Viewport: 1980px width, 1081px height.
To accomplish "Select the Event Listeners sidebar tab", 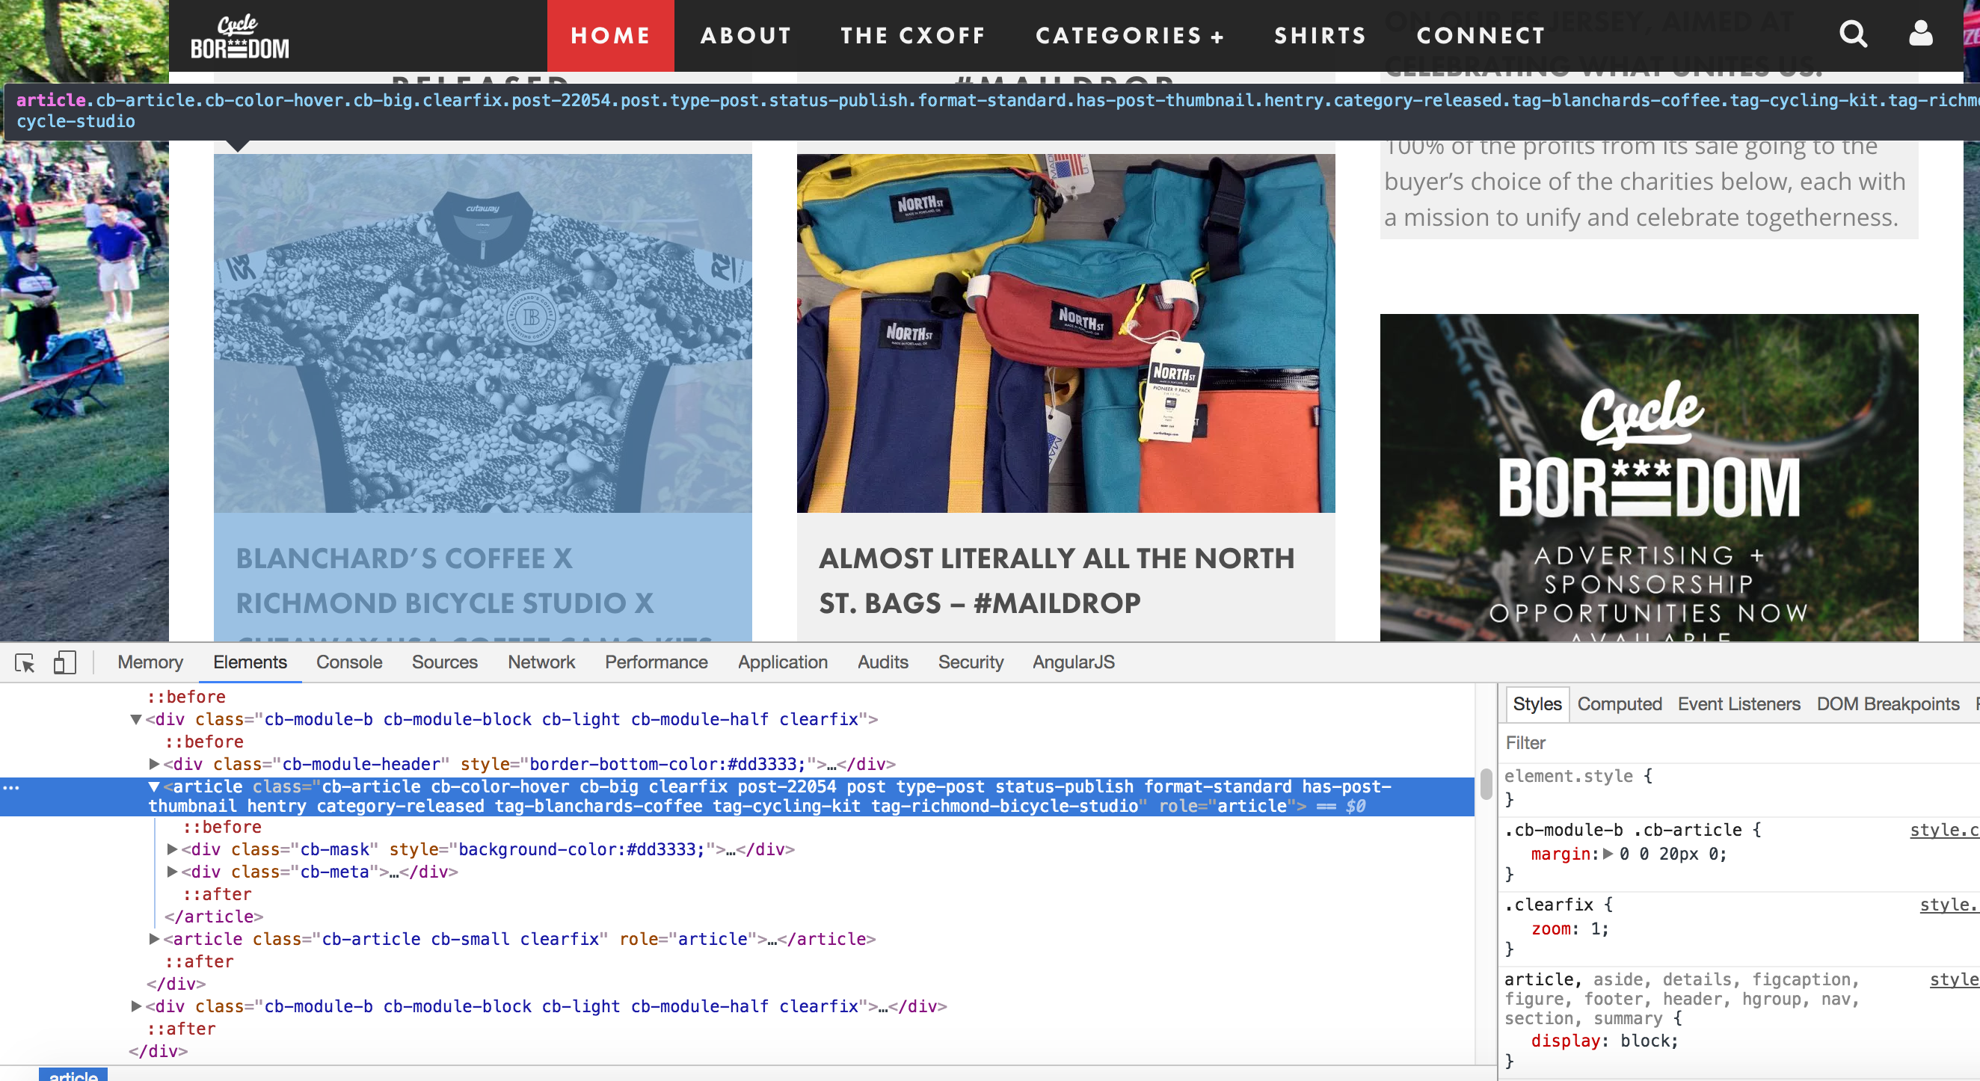I will (x=1738, y=703).
